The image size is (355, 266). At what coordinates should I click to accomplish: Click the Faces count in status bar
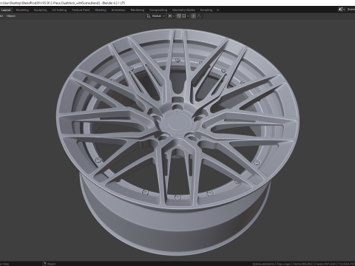[325, 264]
